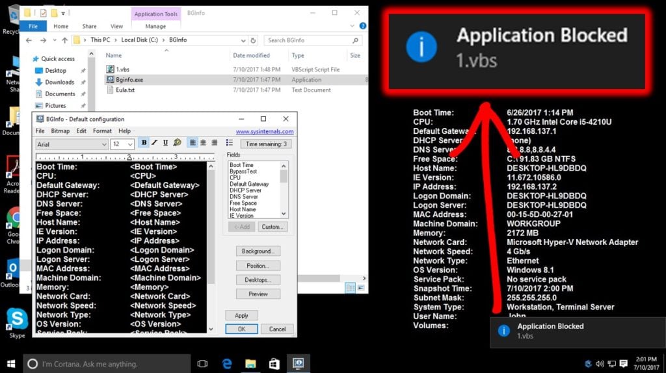Open the address bar history dropdown

[x=243, y=41]
